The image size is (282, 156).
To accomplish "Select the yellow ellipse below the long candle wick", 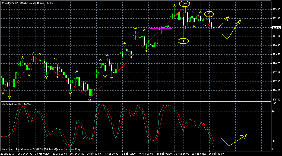I will pyautogui.click(x=183, y=41).
